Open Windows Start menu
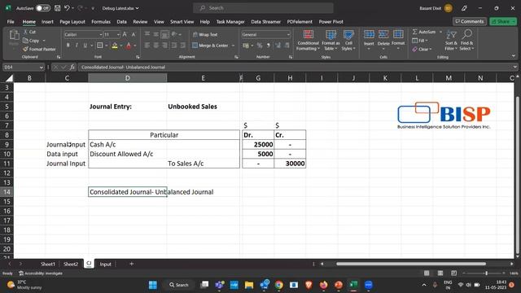The width and height of the screenshot is (521, 293). [152, 285]
